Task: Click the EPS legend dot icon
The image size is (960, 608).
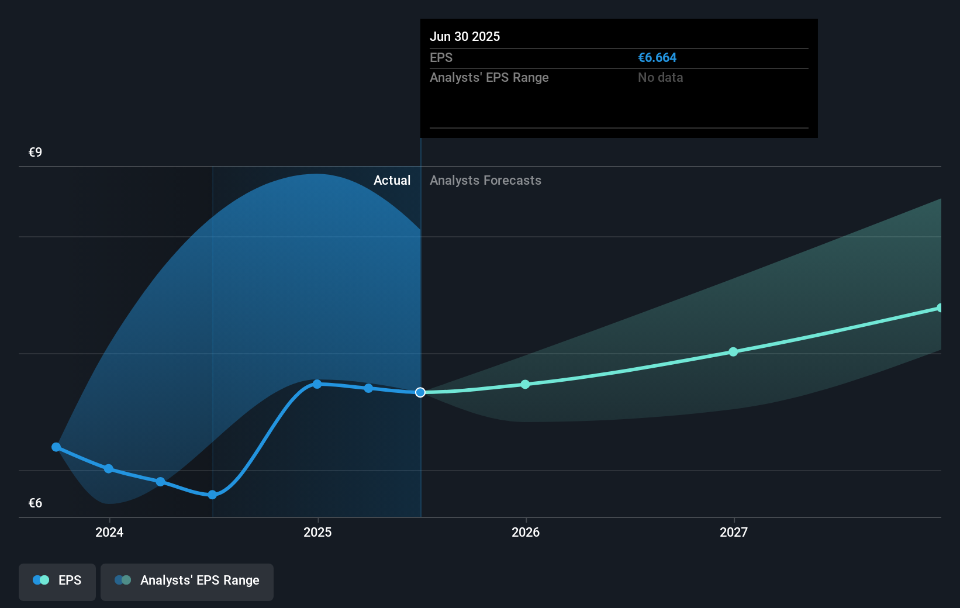Action: coord(40,580)
